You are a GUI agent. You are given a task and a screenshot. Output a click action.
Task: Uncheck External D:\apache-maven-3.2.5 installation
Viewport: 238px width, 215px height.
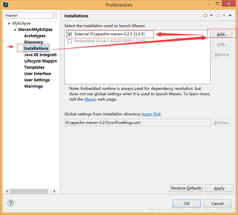pos(70,34)
